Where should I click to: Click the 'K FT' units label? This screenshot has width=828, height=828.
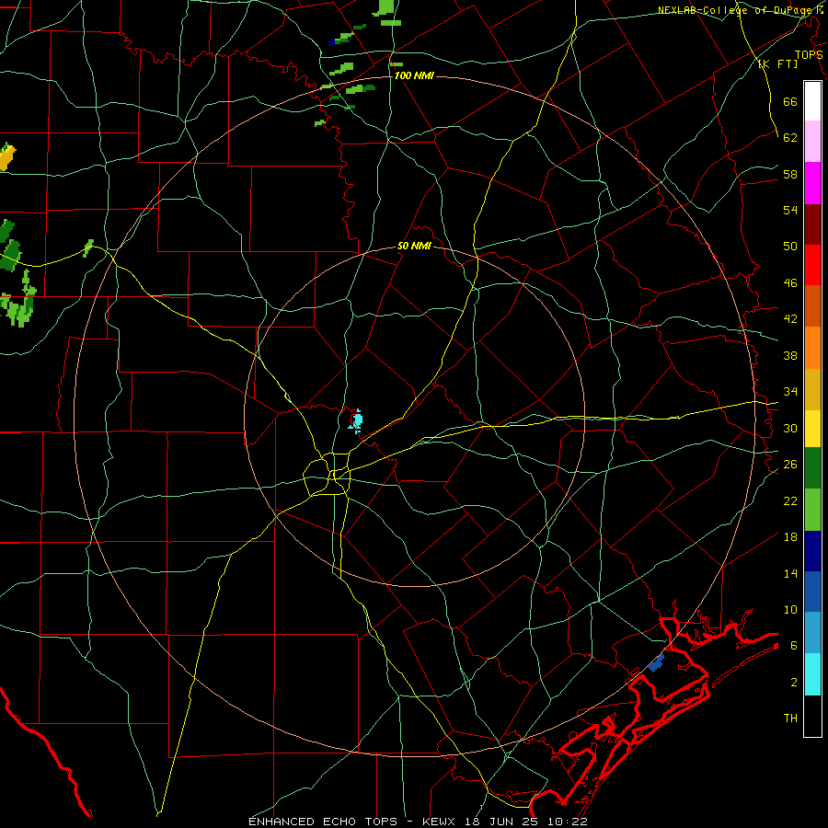[x=777, y=63]
